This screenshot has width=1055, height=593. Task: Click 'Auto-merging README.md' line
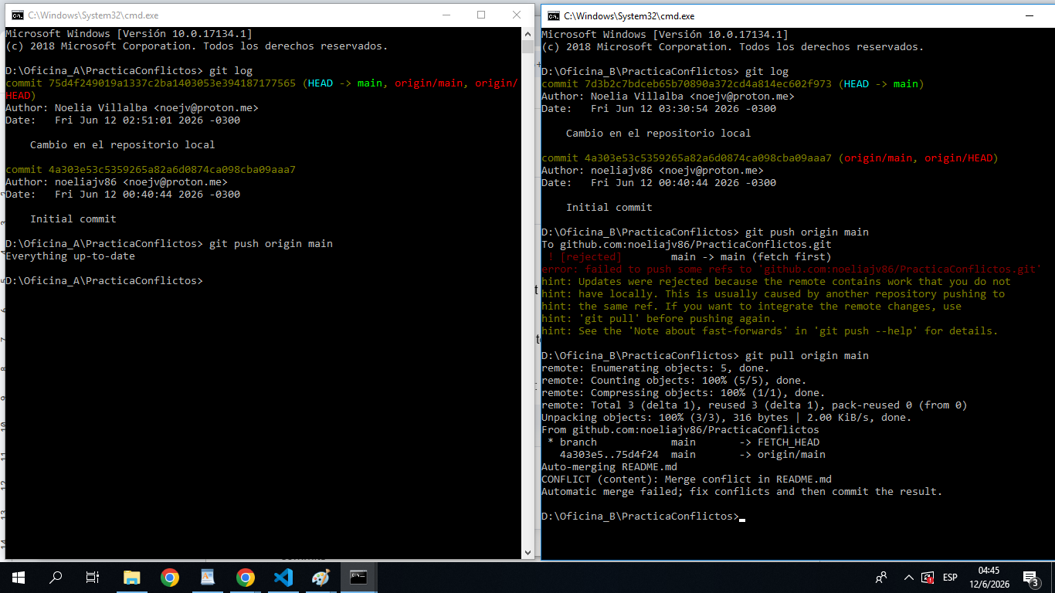coord(609,466)
